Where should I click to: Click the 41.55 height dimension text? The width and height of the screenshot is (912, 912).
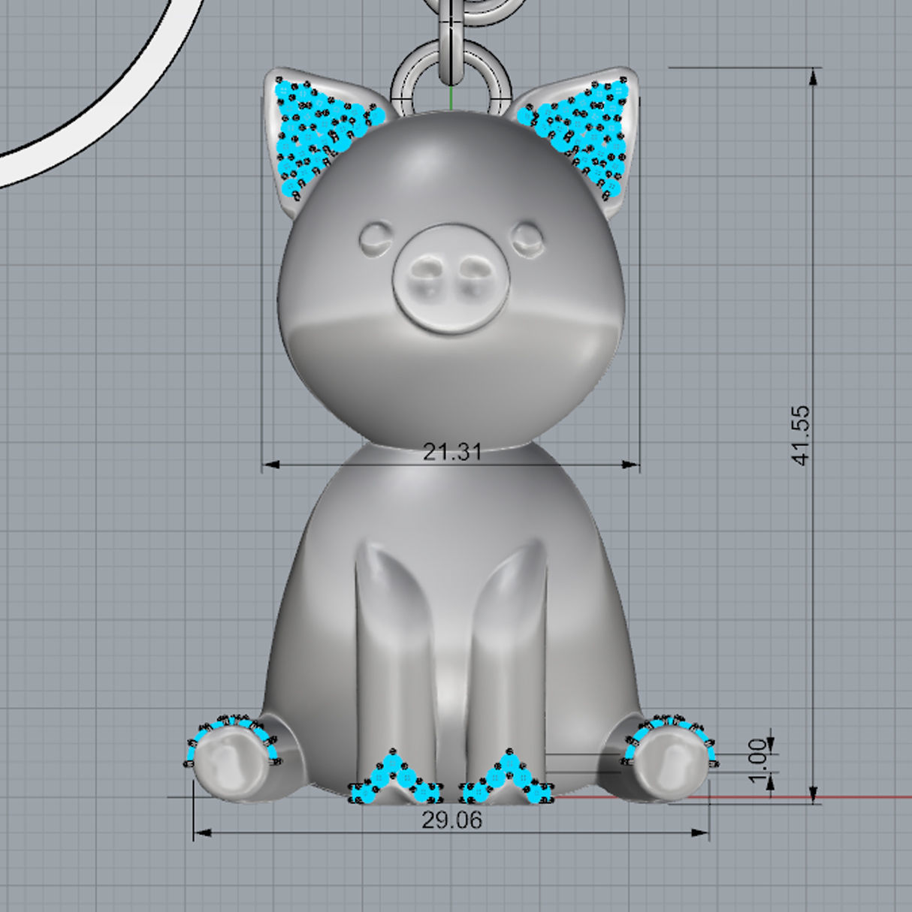(x=802, y=435)
